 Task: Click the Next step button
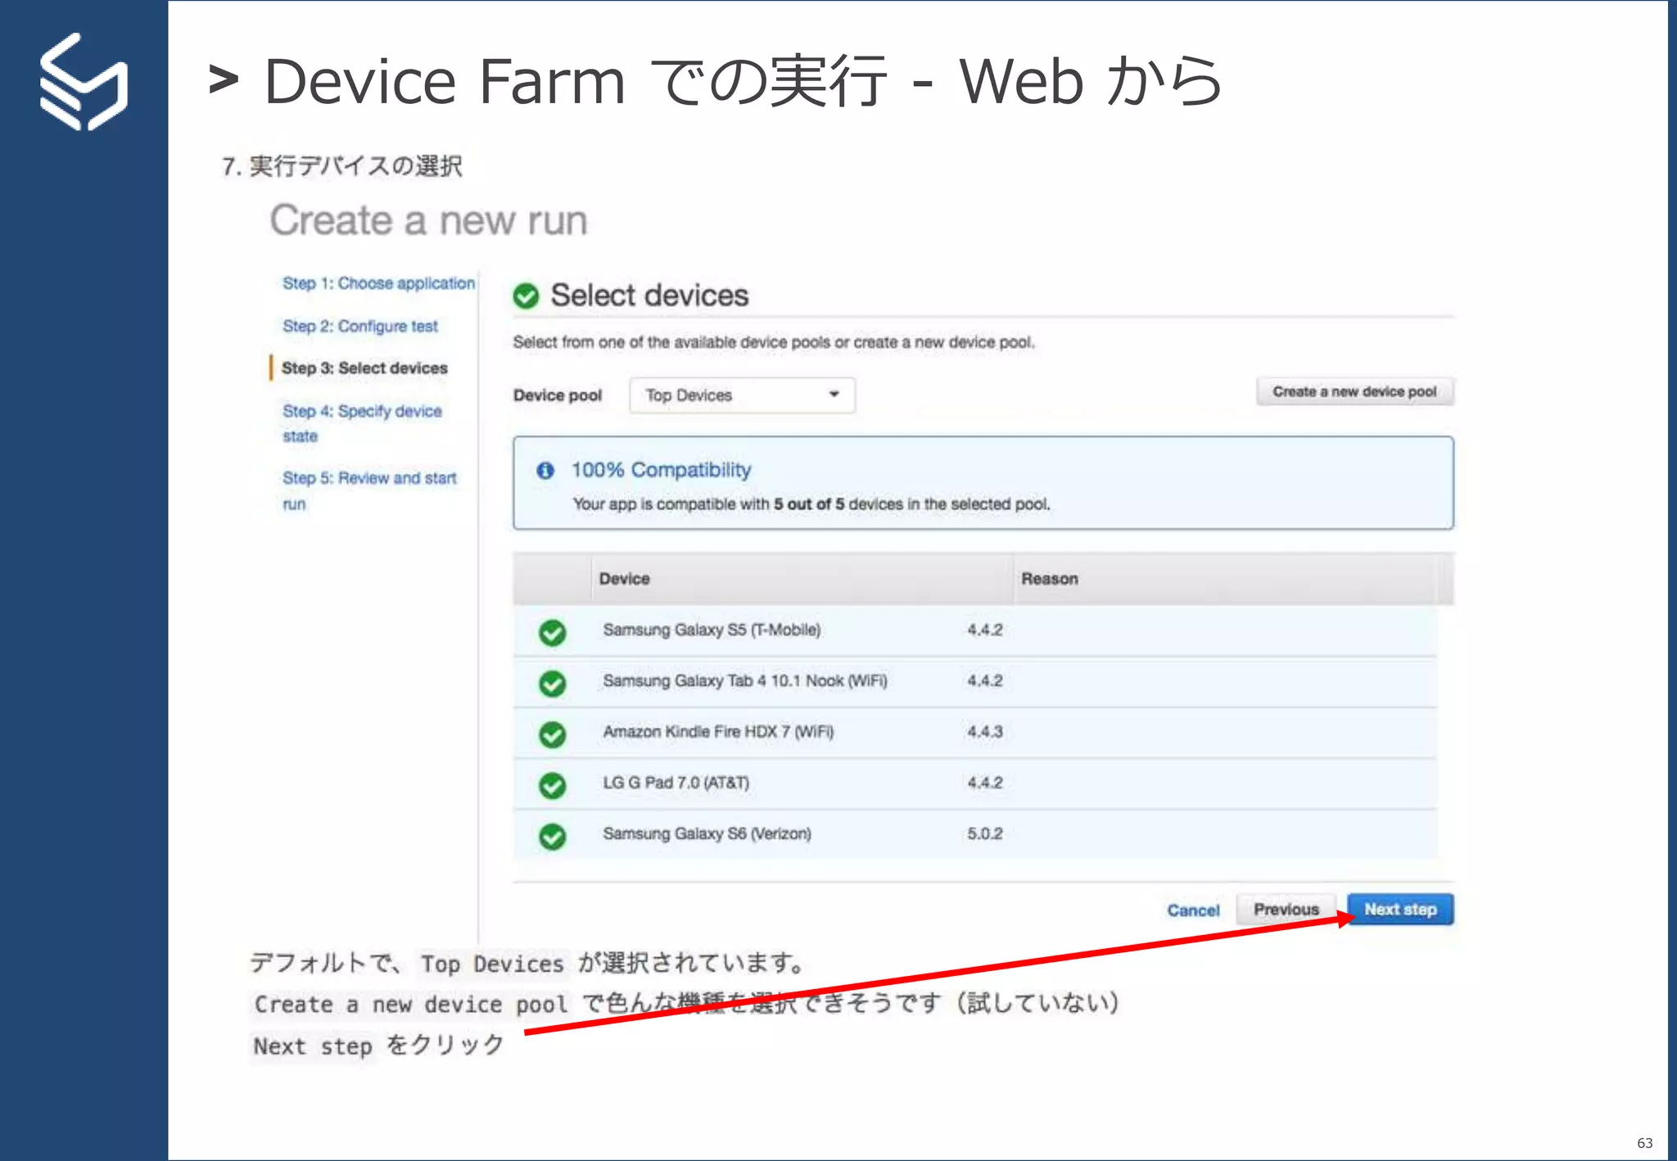[1400, 910]
